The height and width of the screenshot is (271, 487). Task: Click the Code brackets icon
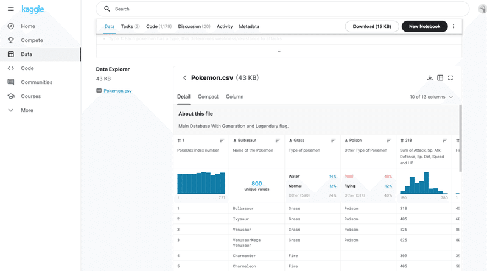(11, 68)
